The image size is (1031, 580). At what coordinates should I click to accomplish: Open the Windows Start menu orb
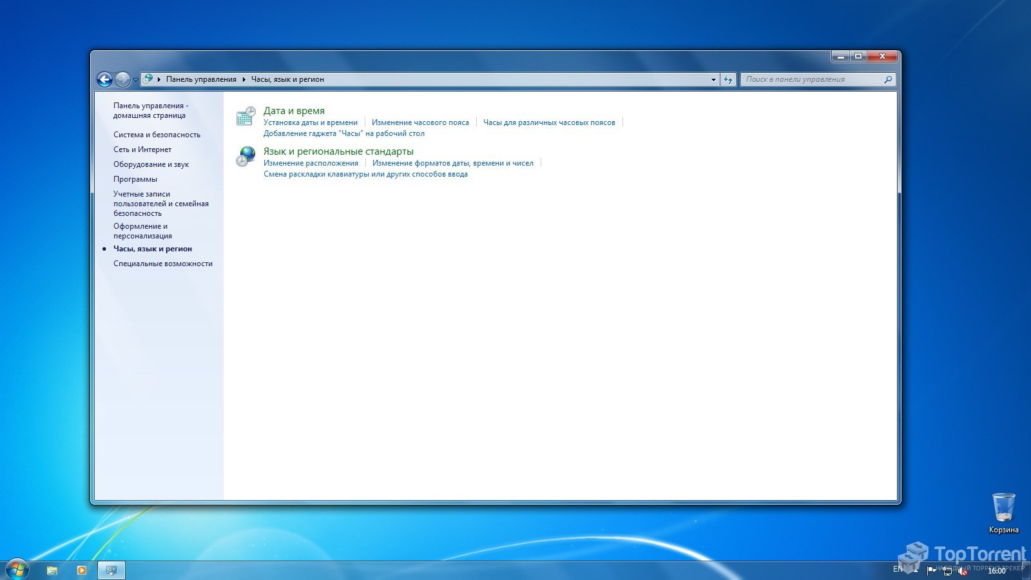pos(17,570)
